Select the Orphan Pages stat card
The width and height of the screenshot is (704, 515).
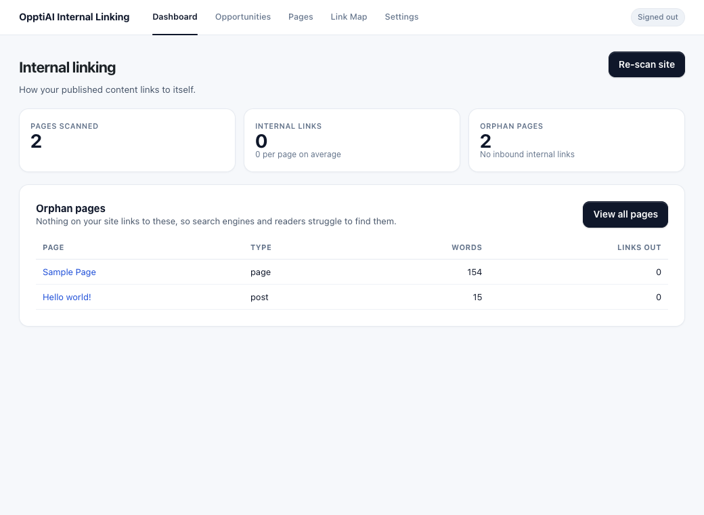(x=577, y=140)
